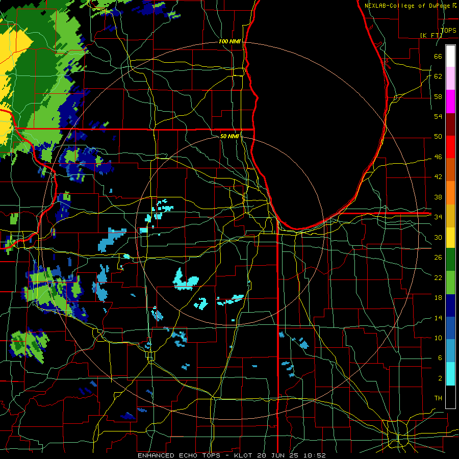Click the orange 38 kft legend swatch

tap(450, 192)
